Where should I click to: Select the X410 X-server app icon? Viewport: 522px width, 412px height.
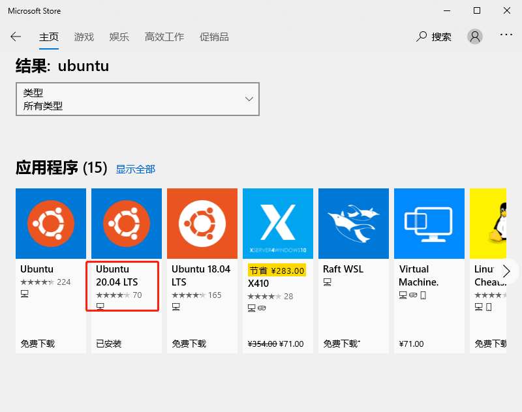pos(278,224)
